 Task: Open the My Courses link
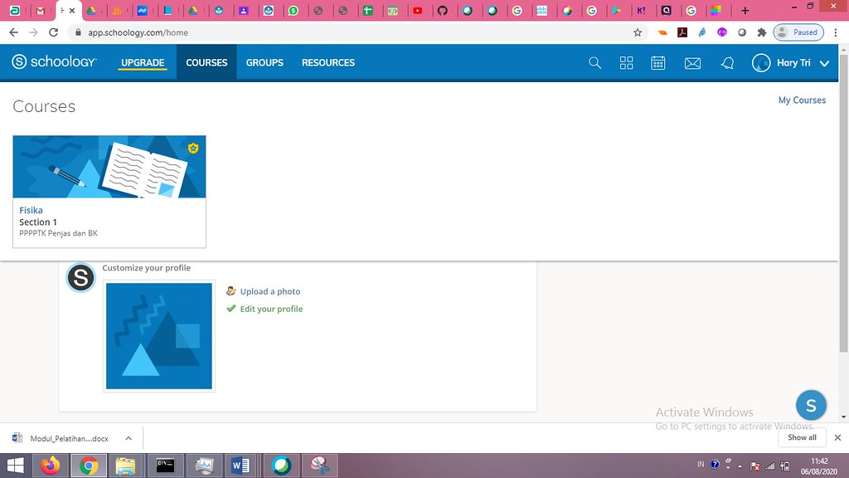[802, 100]
